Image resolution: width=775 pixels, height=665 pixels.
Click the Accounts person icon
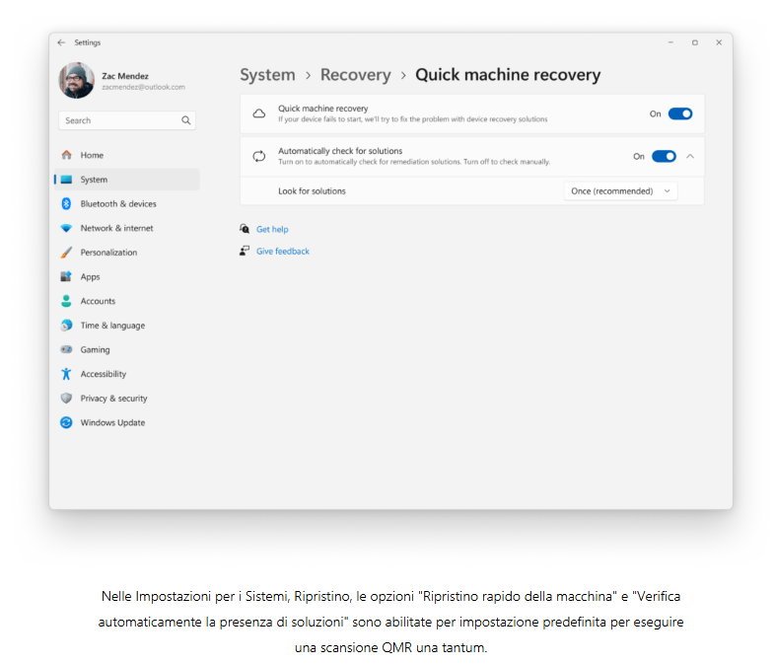point(66,301)
